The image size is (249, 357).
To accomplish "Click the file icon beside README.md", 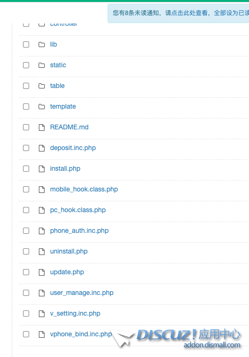I will (42, 127).
